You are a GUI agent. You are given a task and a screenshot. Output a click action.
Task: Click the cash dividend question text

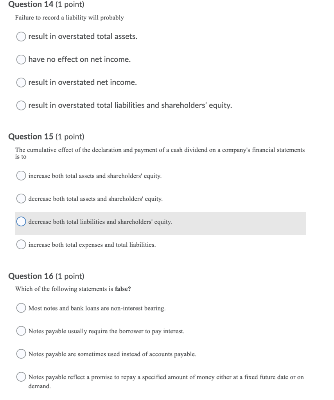pyautogui.click(x=160, y=150)
